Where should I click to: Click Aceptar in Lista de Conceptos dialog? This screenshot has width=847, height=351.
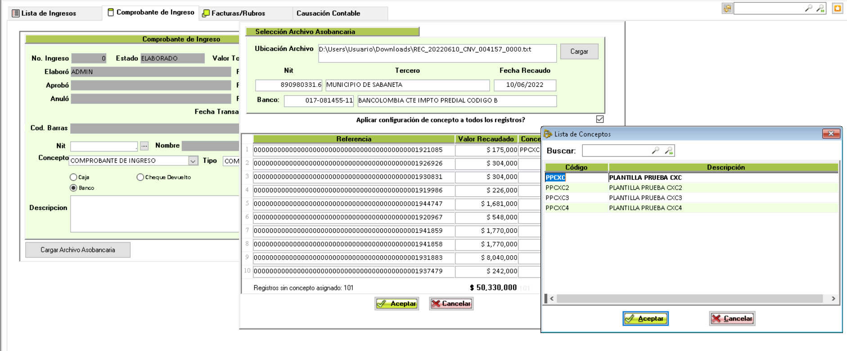pos(645,319)
